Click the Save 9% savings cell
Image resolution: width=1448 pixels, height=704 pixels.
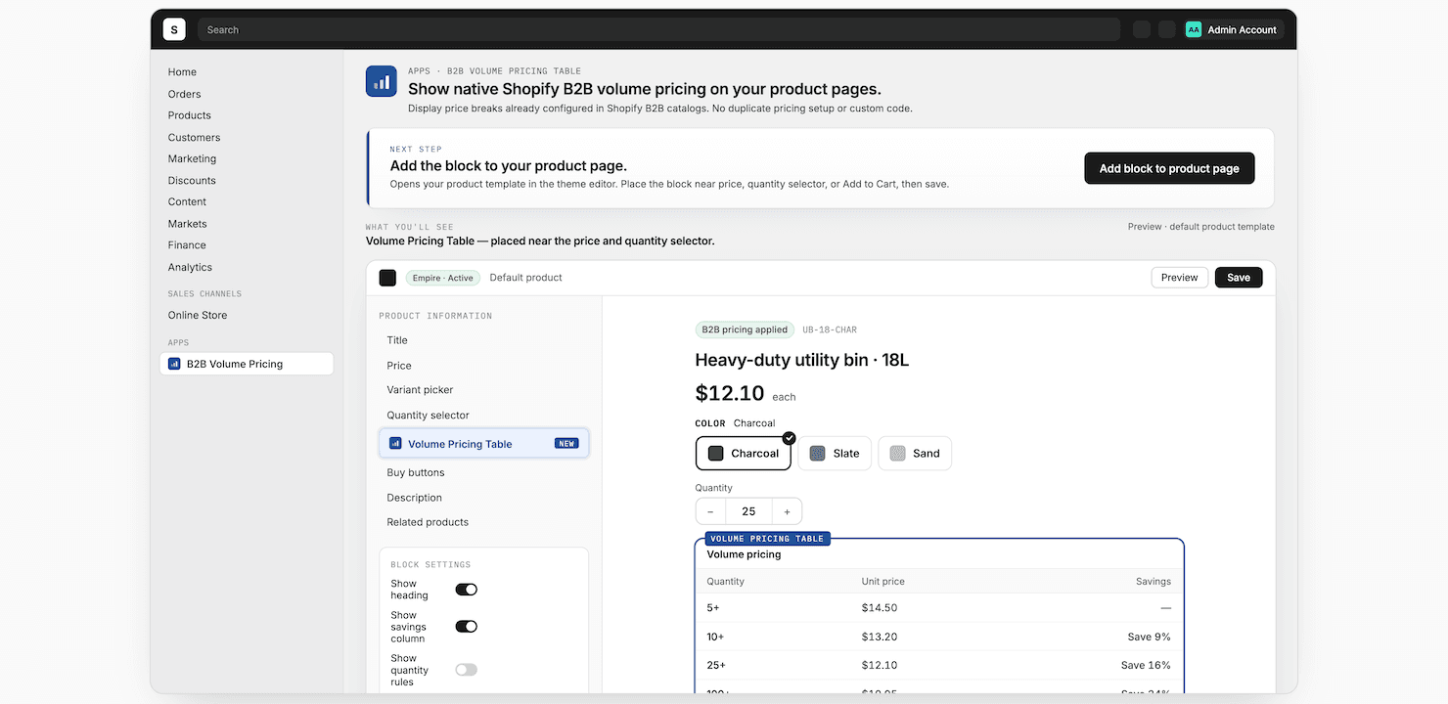[x=1149, y=637]
